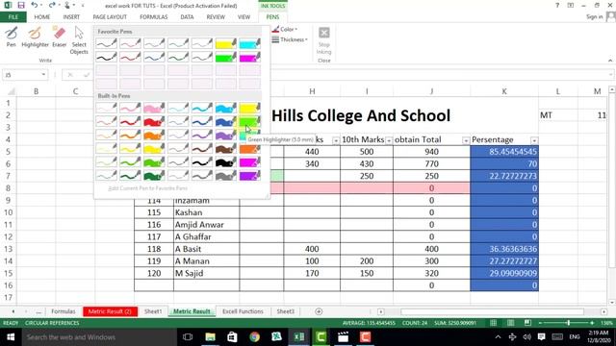Select cell containing 85.45454545

point(504,152)
